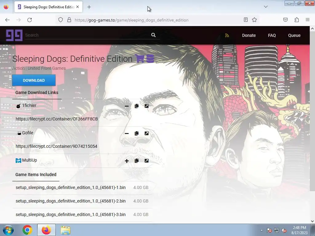Open the filecrypt.cc 9D74215054 link

57,146
